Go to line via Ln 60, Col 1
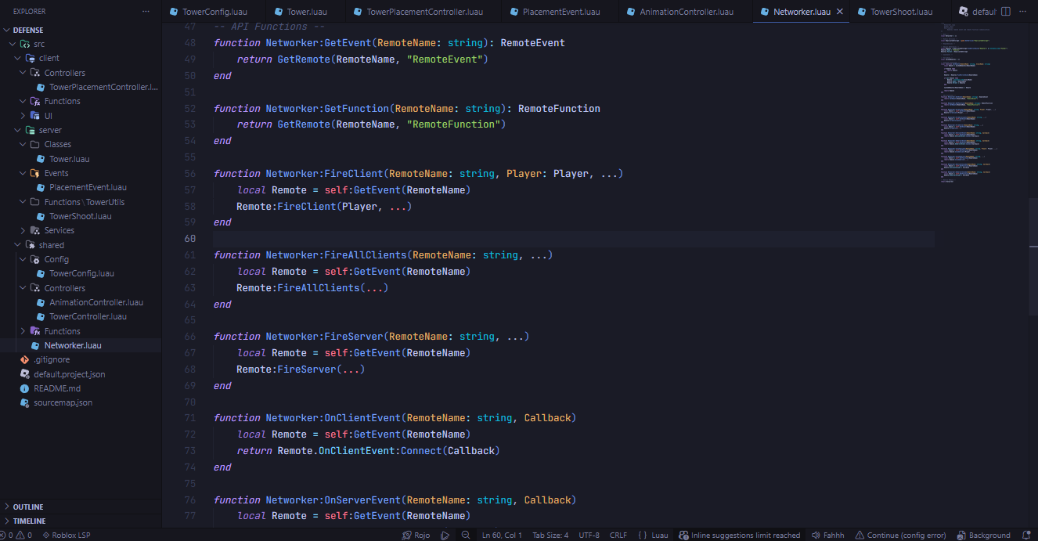1038x541 pixels. click(502, 535)
